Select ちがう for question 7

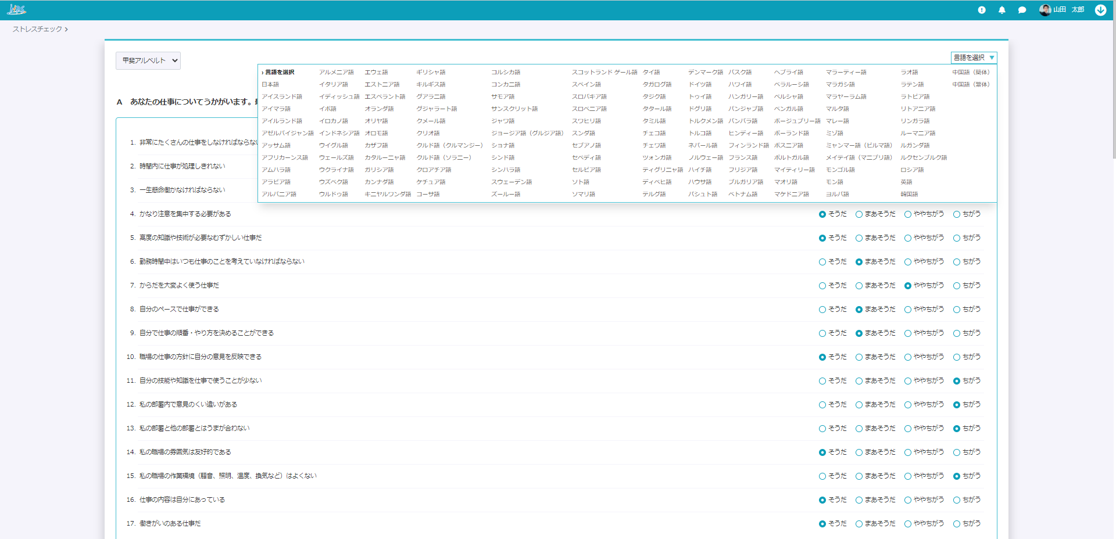click(x=957, y=286)
